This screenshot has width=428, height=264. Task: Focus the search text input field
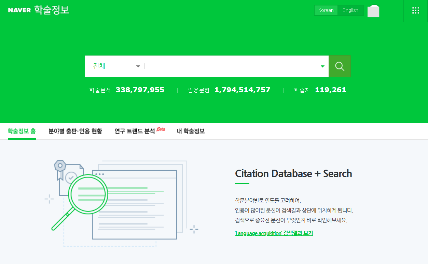click(232, 66)
